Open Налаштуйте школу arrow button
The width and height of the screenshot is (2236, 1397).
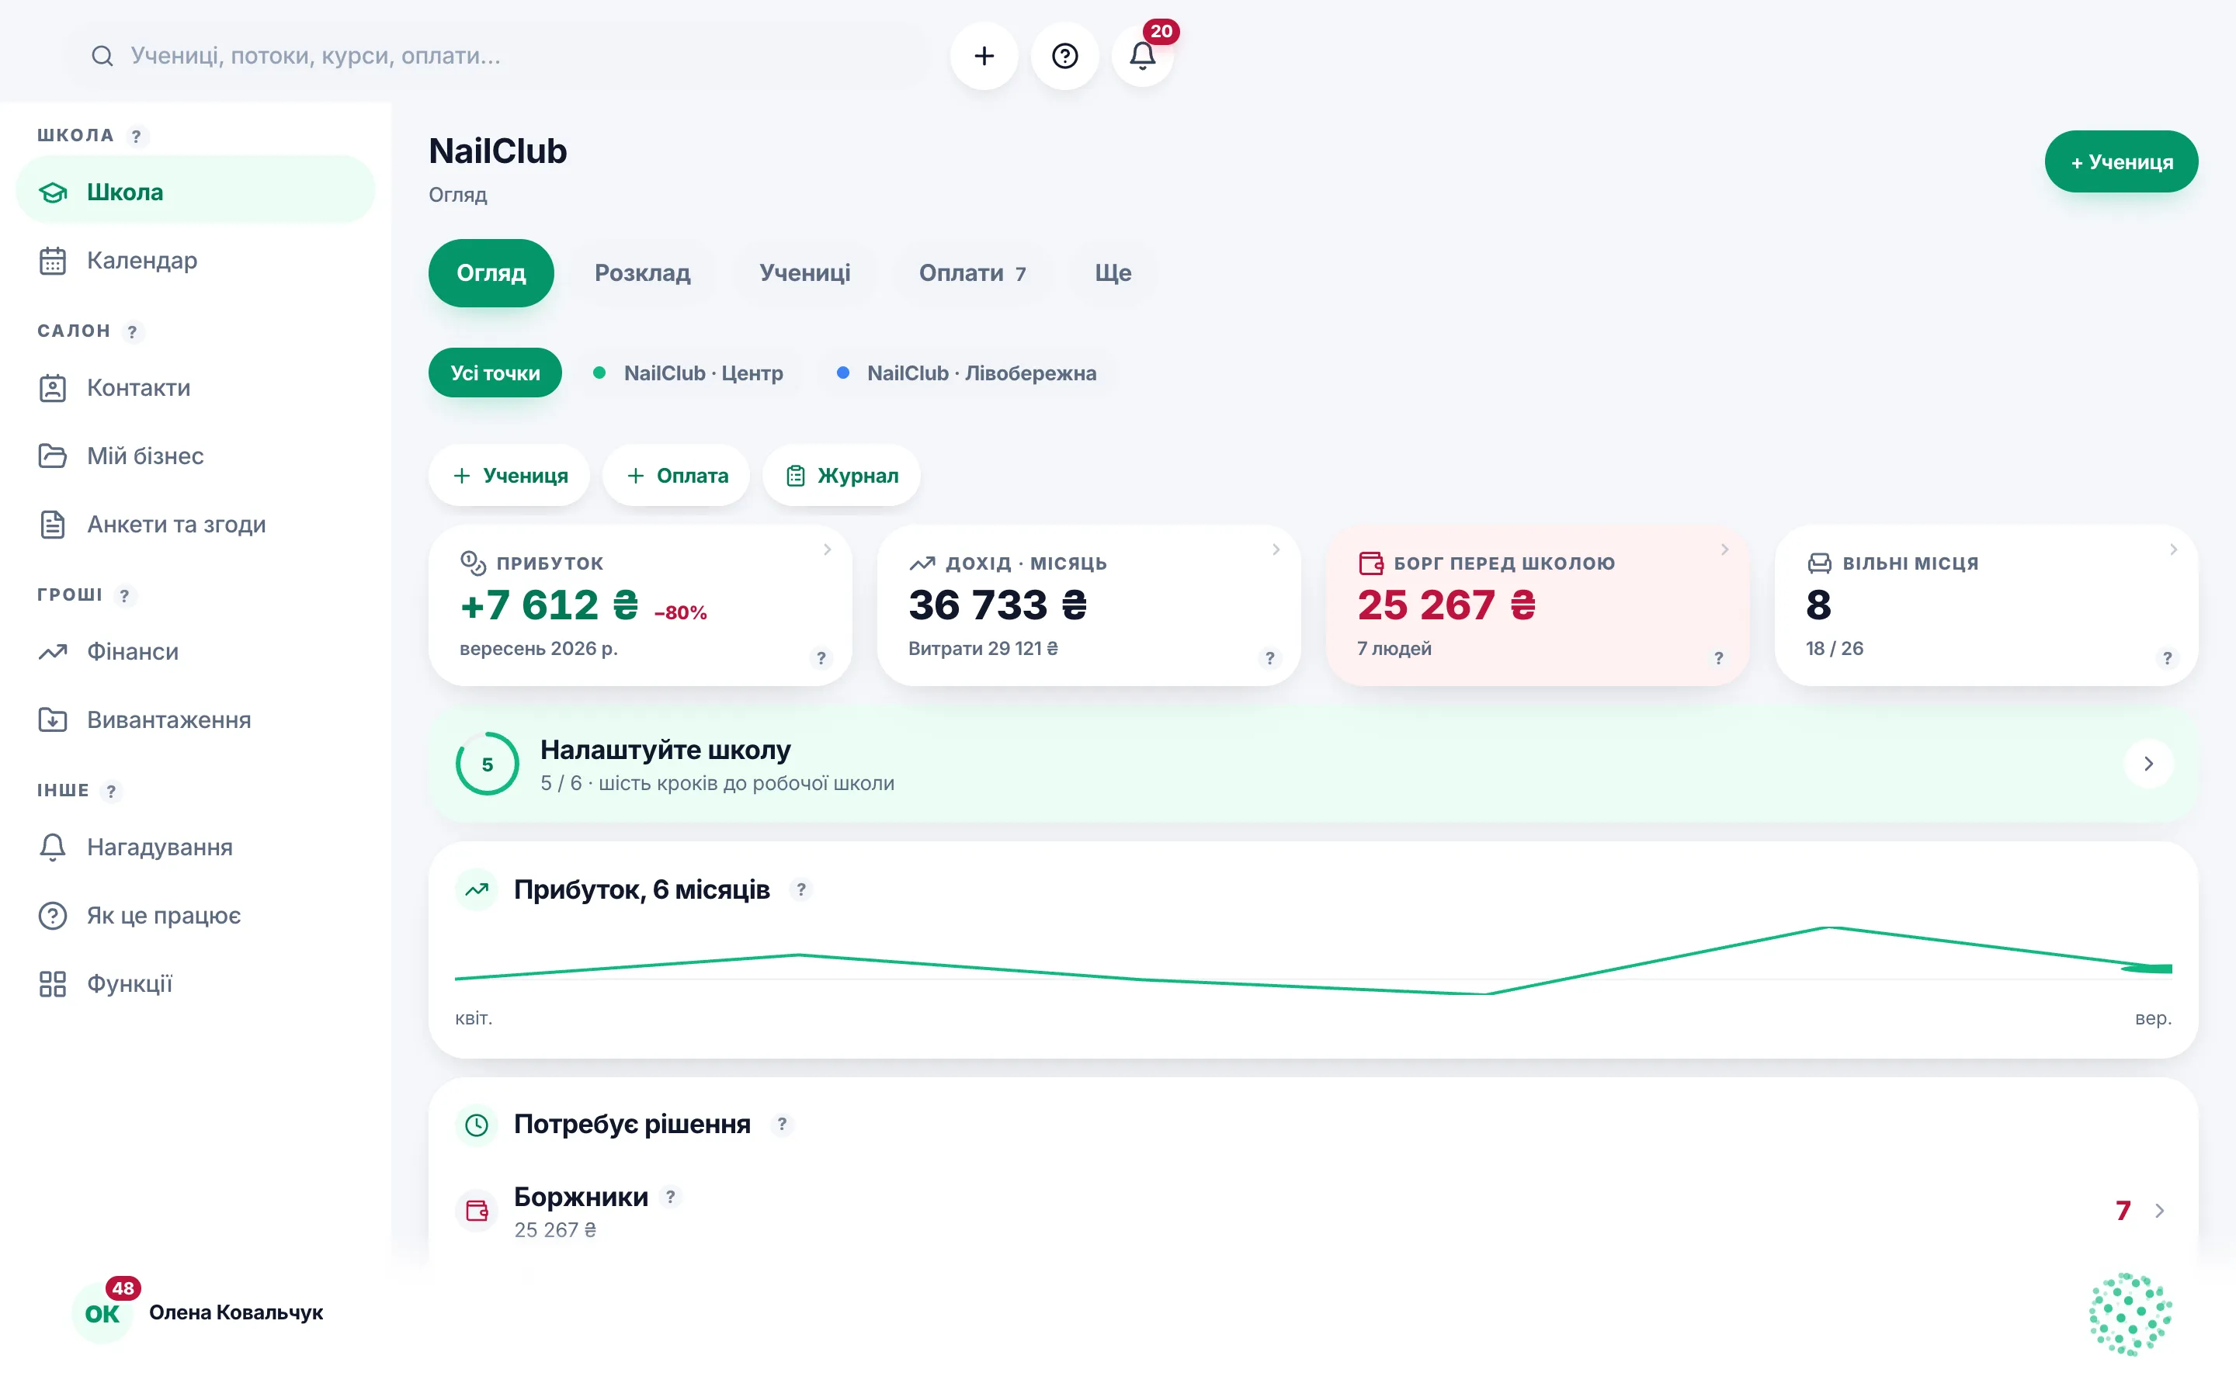(2148, 764)
